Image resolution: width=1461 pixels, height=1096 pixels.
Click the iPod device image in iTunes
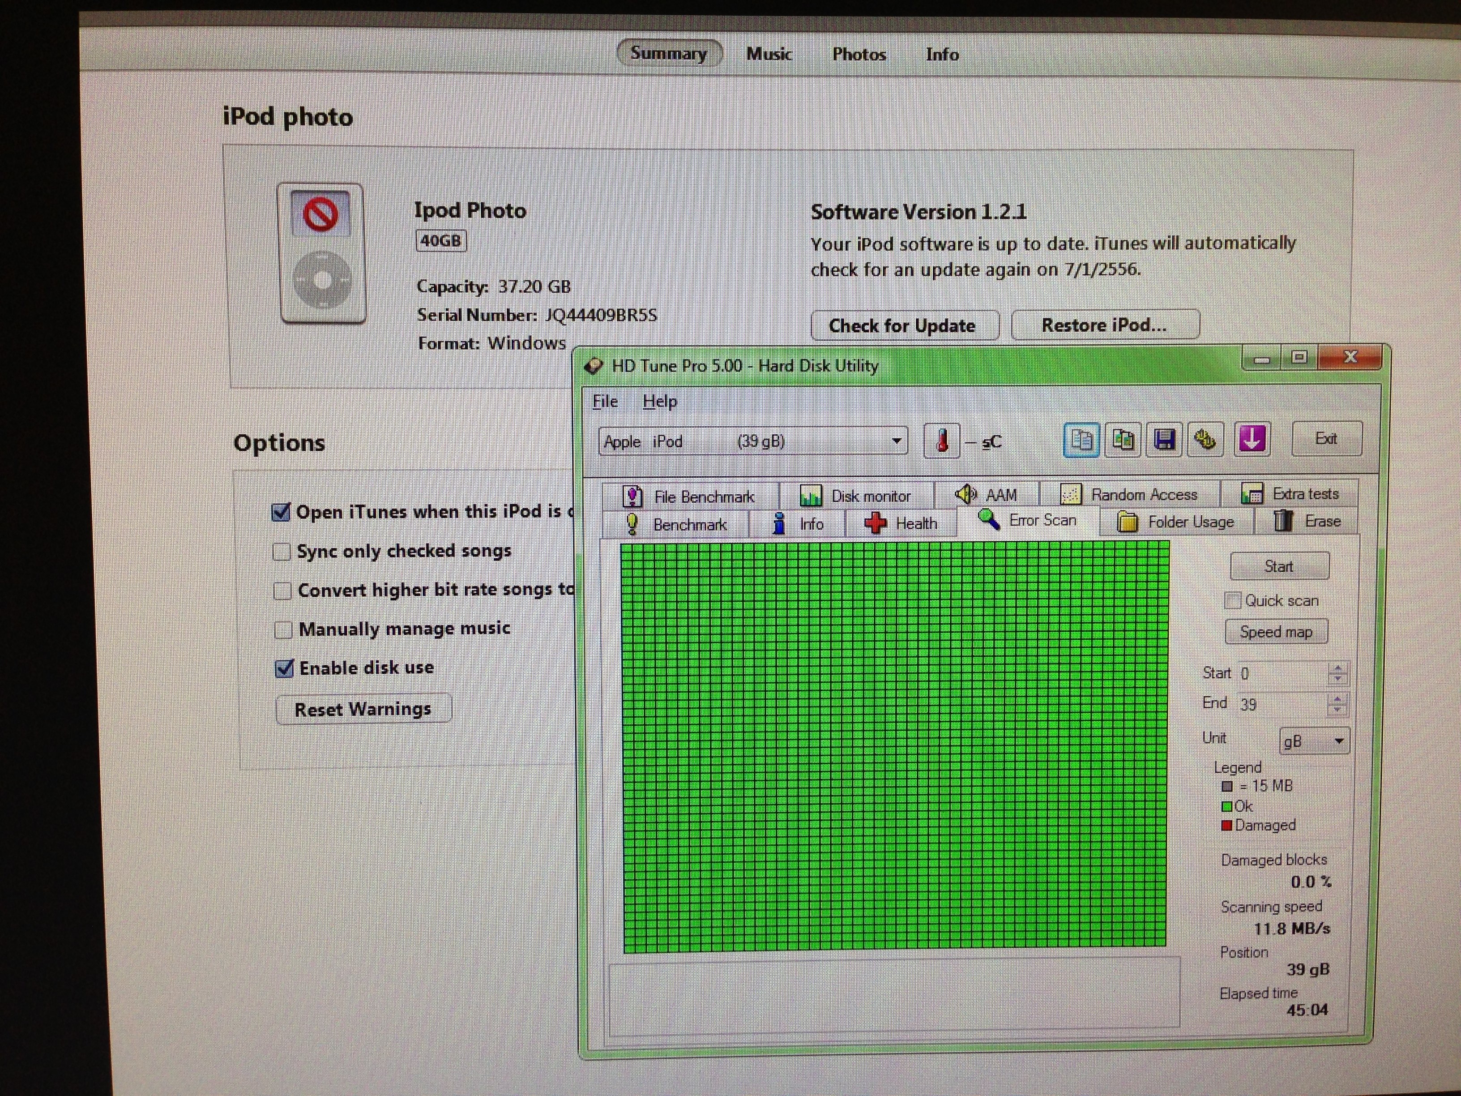[322, 254]
